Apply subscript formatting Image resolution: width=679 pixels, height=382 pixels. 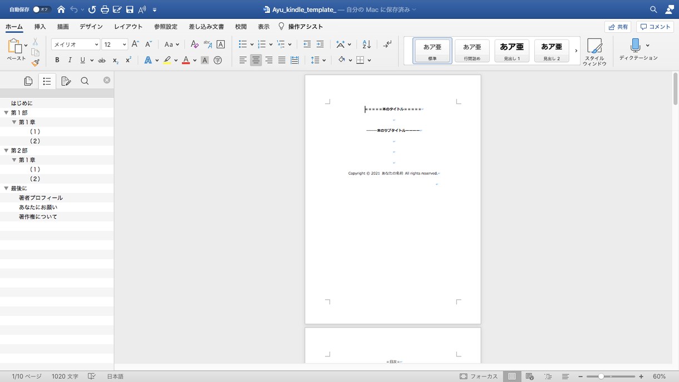pos(115,60)
